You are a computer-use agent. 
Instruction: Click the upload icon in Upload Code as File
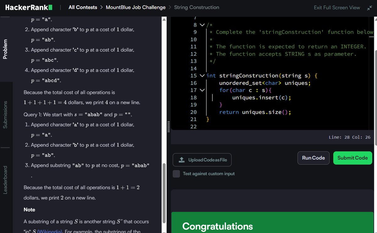[x=182, y=160]
